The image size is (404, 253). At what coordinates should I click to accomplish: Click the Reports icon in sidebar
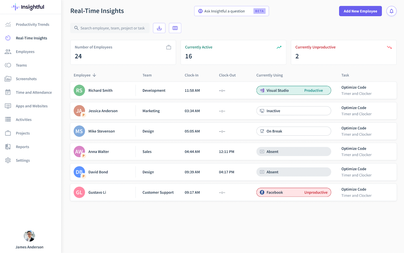tap(8, 147)
